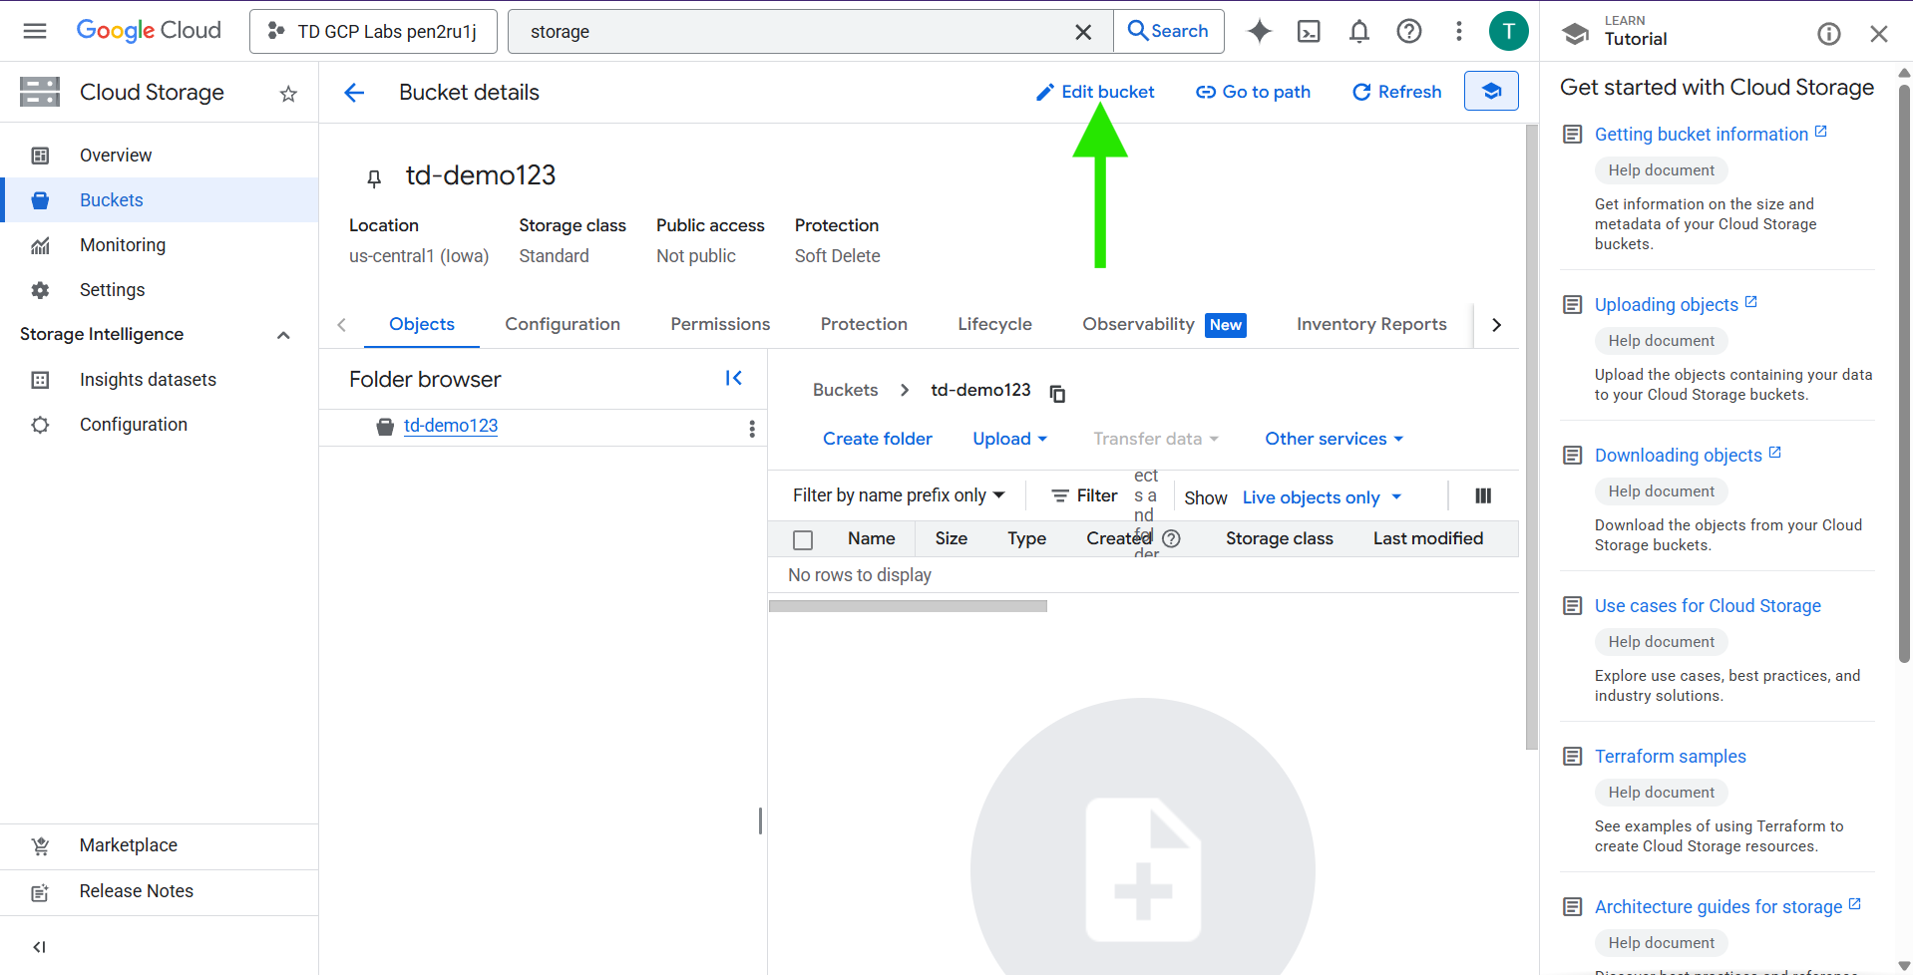
Task: Click the horizontal scrollbar under objects table
Action: [908, 606]
